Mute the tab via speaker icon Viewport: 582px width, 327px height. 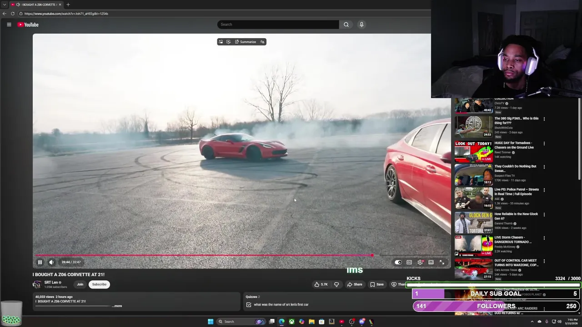coord(18,5)
